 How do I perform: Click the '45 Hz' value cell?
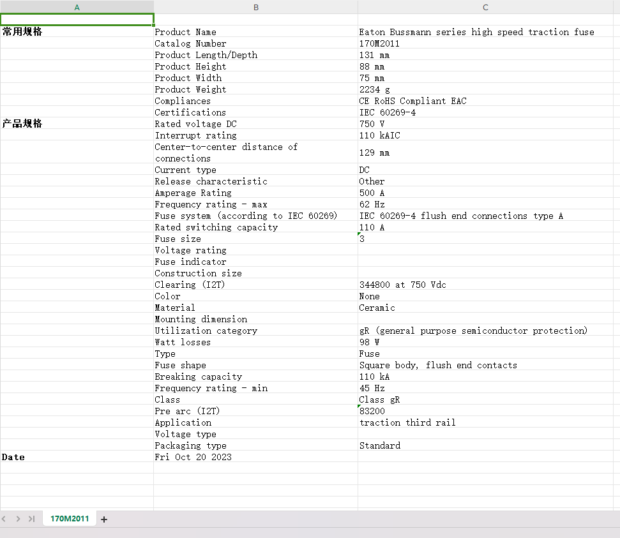point(485,388)
